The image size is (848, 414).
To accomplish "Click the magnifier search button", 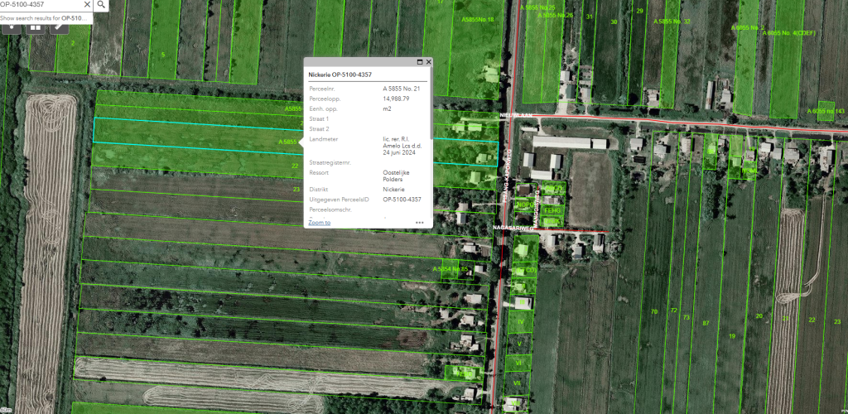I will click(x=101, y=5).
